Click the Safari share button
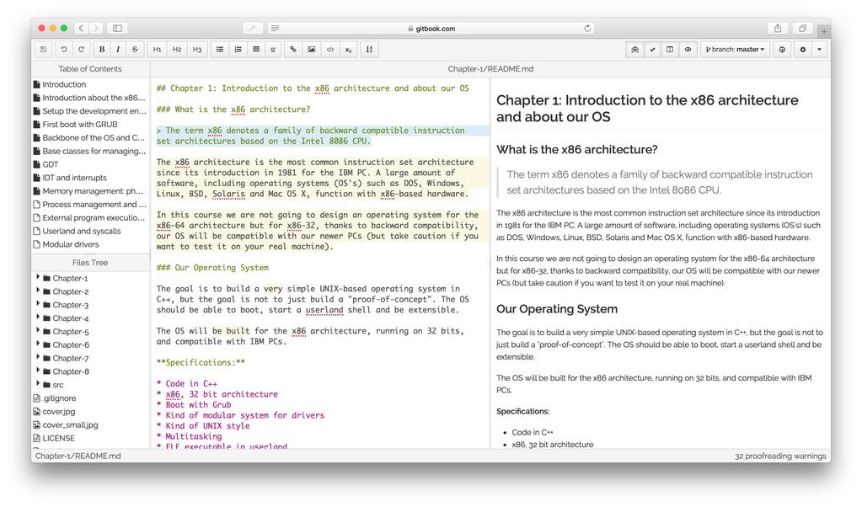Viewport: 862px width, 507px height. [778, 28]
